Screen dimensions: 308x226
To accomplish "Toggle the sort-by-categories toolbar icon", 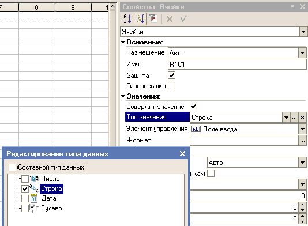I will tap(140, 19).
